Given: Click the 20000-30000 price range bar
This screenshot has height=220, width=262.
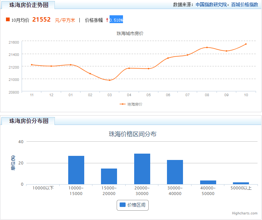Looking at the screenshot, I should [142, 169].
